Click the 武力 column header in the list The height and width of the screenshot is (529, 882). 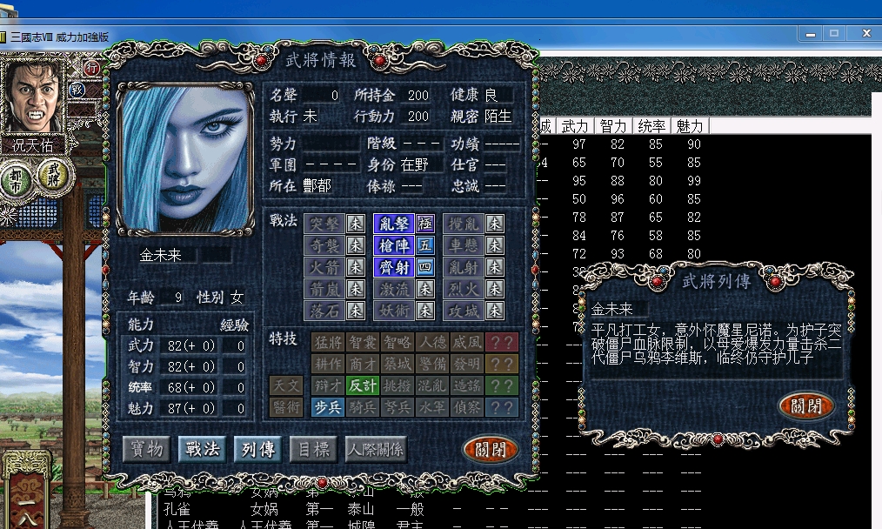[x=575, y=126]
